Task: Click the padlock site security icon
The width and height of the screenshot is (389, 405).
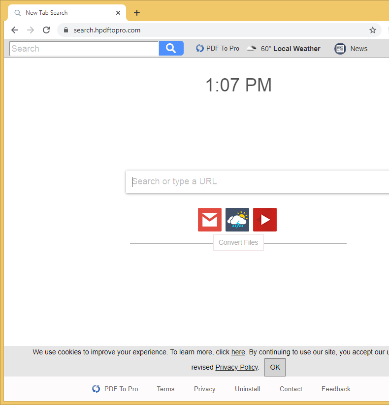Action: [x=66, y=30]
